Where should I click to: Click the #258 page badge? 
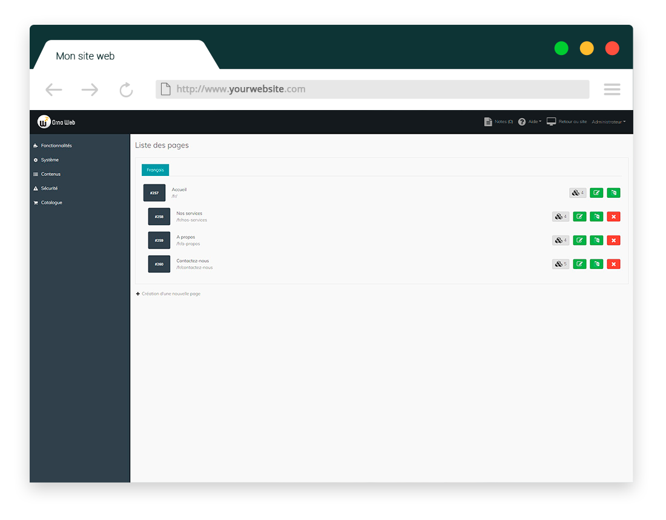coord(159,216)
